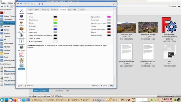Open the Affichage preferences section
Image resolution: width=181 pixels, height=102 pixels.
coord(21,18)
